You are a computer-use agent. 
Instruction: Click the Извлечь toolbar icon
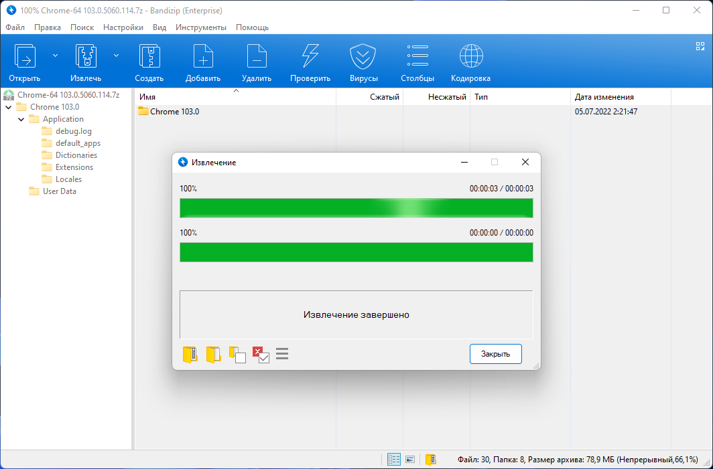tap(86, 56)
